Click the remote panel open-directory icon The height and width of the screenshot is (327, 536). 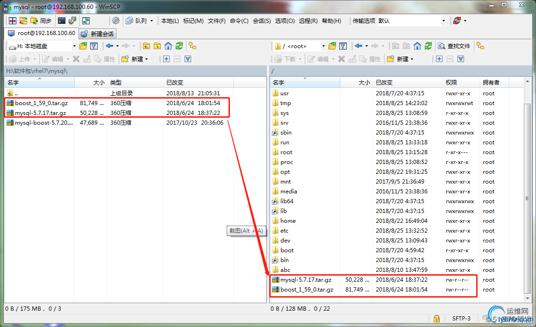(x=332, y=46)
